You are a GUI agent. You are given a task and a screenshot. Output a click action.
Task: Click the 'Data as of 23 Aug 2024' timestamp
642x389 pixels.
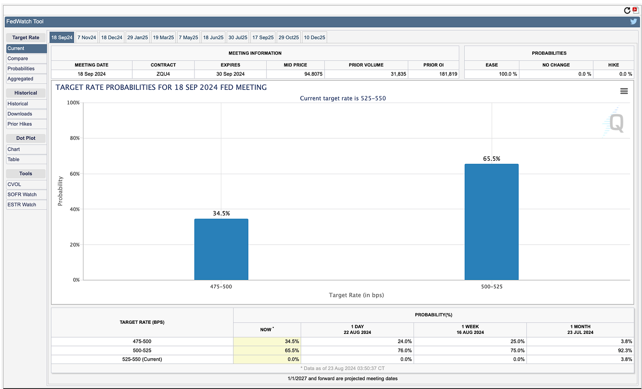(x=343, y=368)
